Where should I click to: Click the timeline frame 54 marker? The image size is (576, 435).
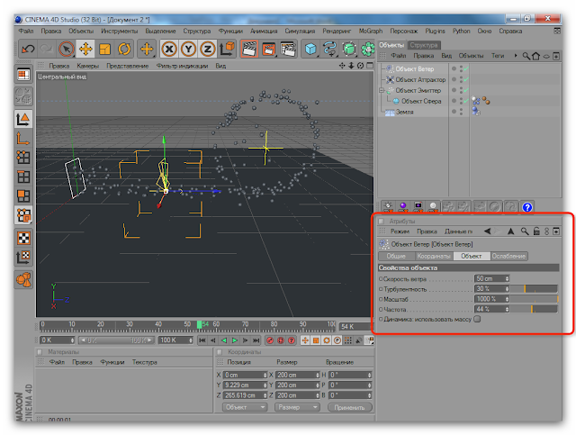[x=199, y=325]
